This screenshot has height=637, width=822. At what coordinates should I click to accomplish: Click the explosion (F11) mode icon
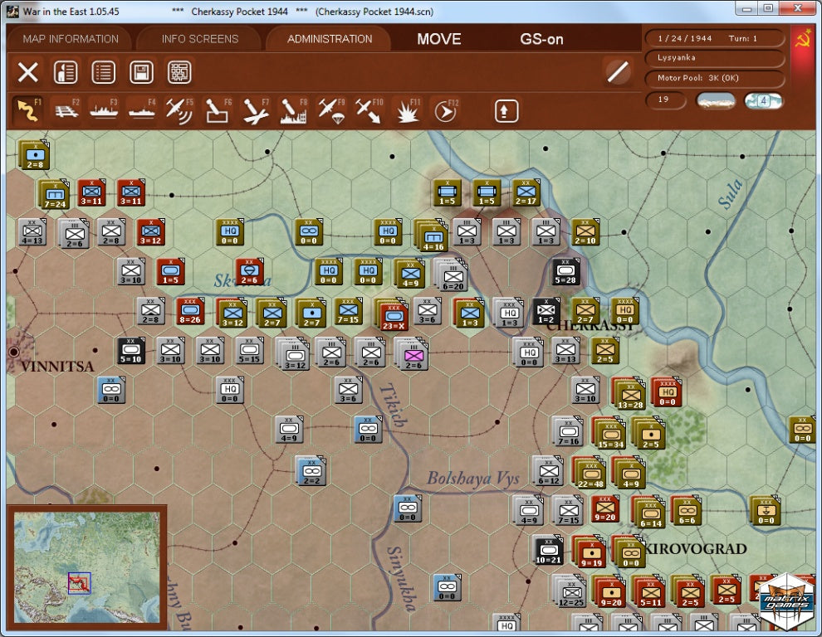click(407, 111)
